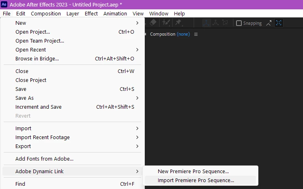Activate World Axis Mode icon

point(216,23)
